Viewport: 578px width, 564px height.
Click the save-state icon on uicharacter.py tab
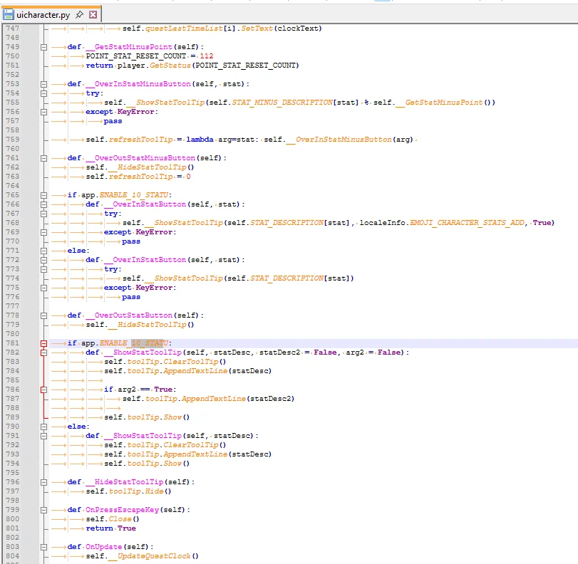(9, 14)
